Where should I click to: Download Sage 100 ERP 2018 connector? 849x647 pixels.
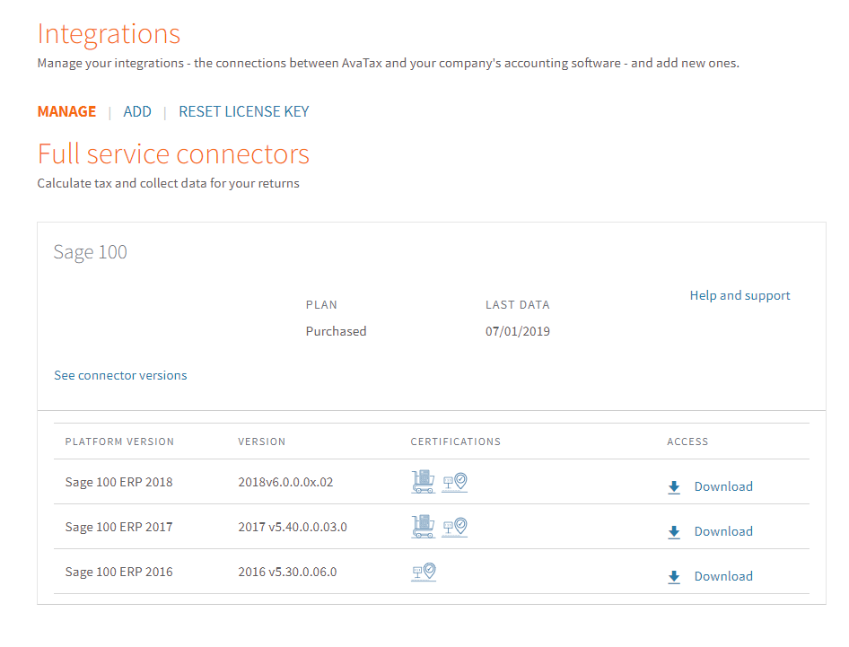[x=723, y=486]
